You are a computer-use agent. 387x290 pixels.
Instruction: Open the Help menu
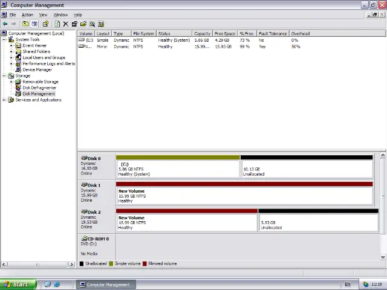(78, 14)
